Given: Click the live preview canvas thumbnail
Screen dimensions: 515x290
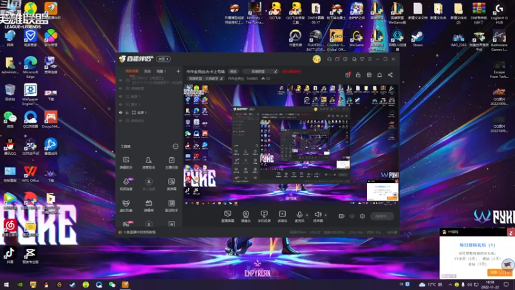Looking at the screenshot, I should (291, 144).
